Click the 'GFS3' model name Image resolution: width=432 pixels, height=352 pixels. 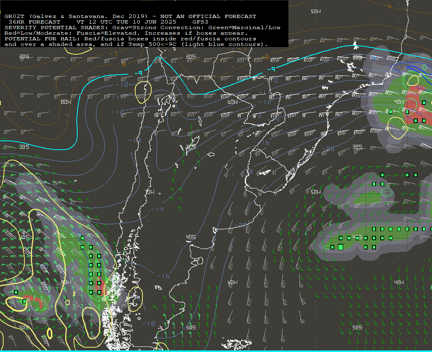pyautogui.click(x=200, y=22)
